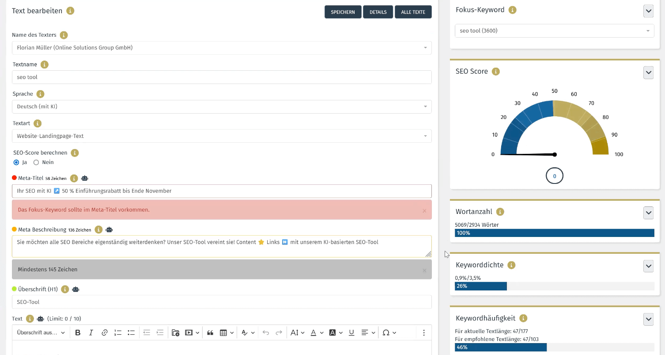
Task: Insert a numbered list
Action: click(x=118, y=332)
